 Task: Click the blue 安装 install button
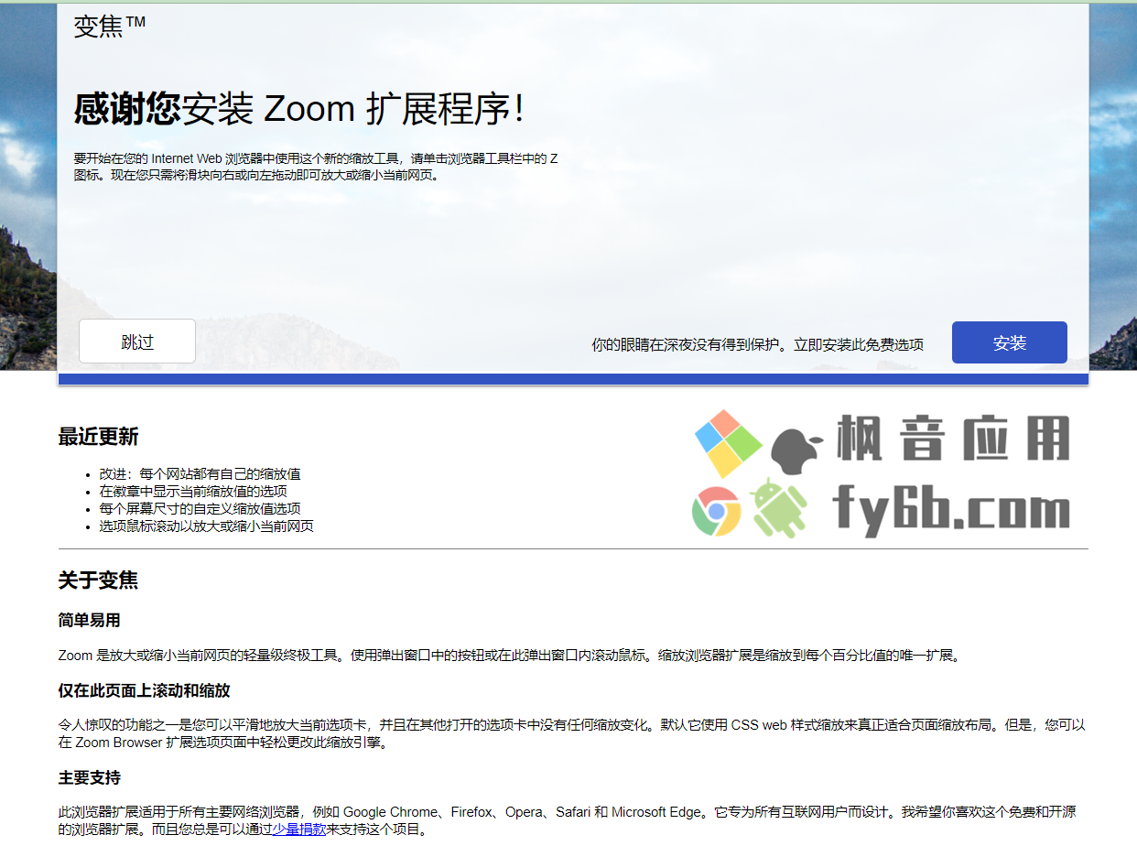point(1009,342)
